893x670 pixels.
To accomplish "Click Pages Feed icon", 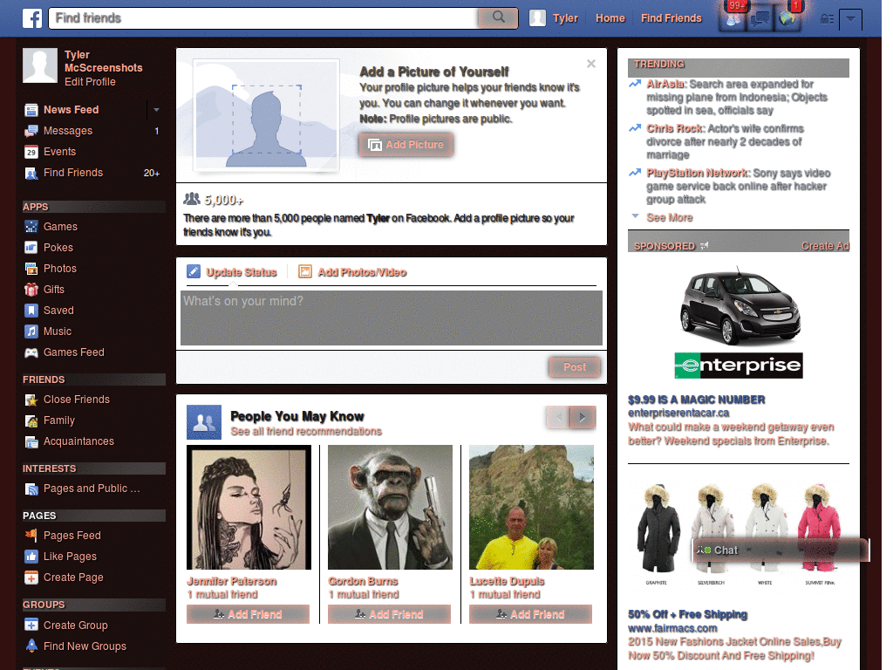I will click(x=31, y=536).
